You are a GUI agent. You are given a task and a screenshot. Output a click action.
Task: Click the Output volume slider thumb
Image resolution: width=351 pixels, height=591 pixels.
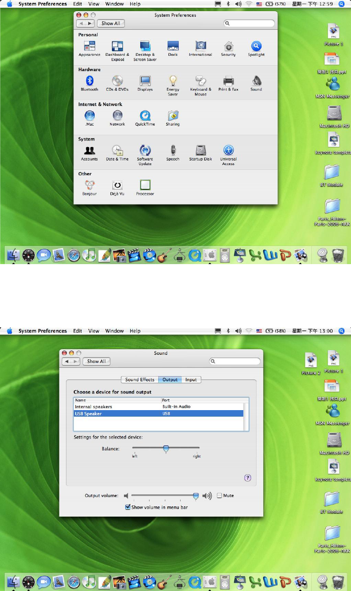tap(196, 496)
